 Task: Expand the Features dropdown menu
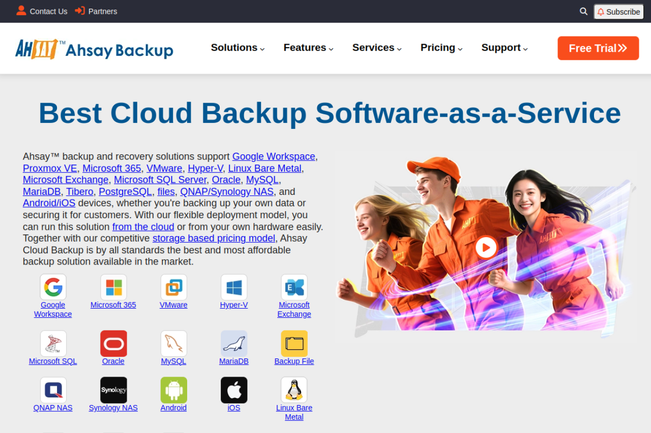click(308, 48)
